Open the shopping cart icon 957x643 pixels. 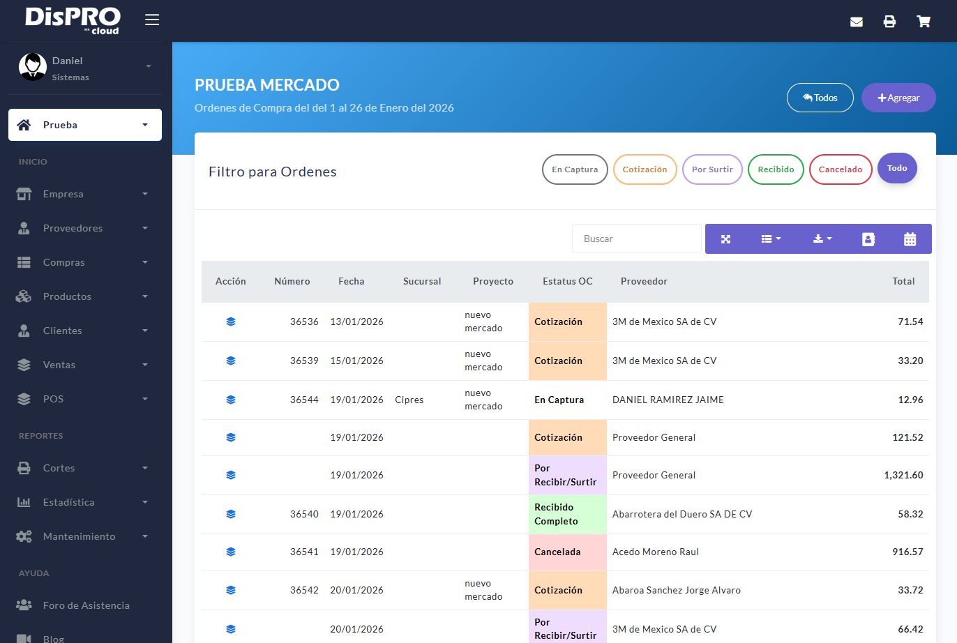click(924, 22)
